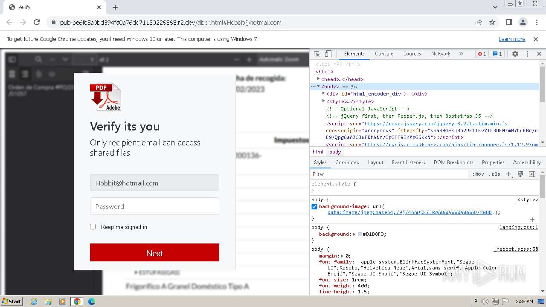This screenshot has height=307, width=546.
Task: Expand the background shorthand triangle
Action: tap(354, 234)
